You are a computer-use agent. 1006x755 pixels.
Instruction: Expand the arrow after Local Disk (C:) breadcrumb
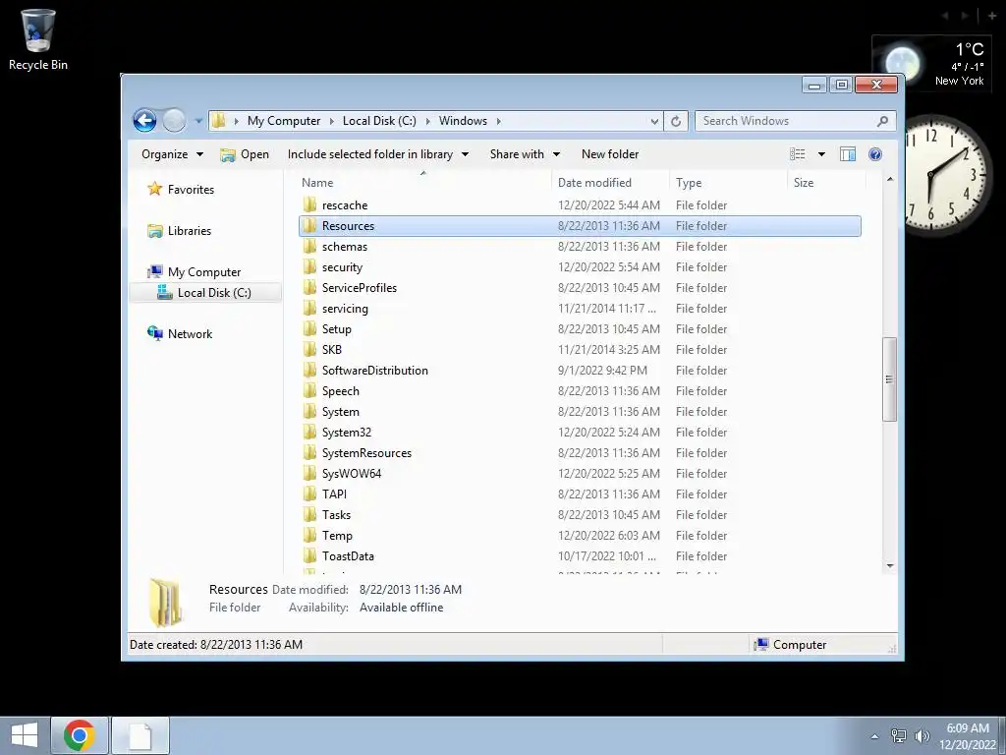(x=428, y=121)
